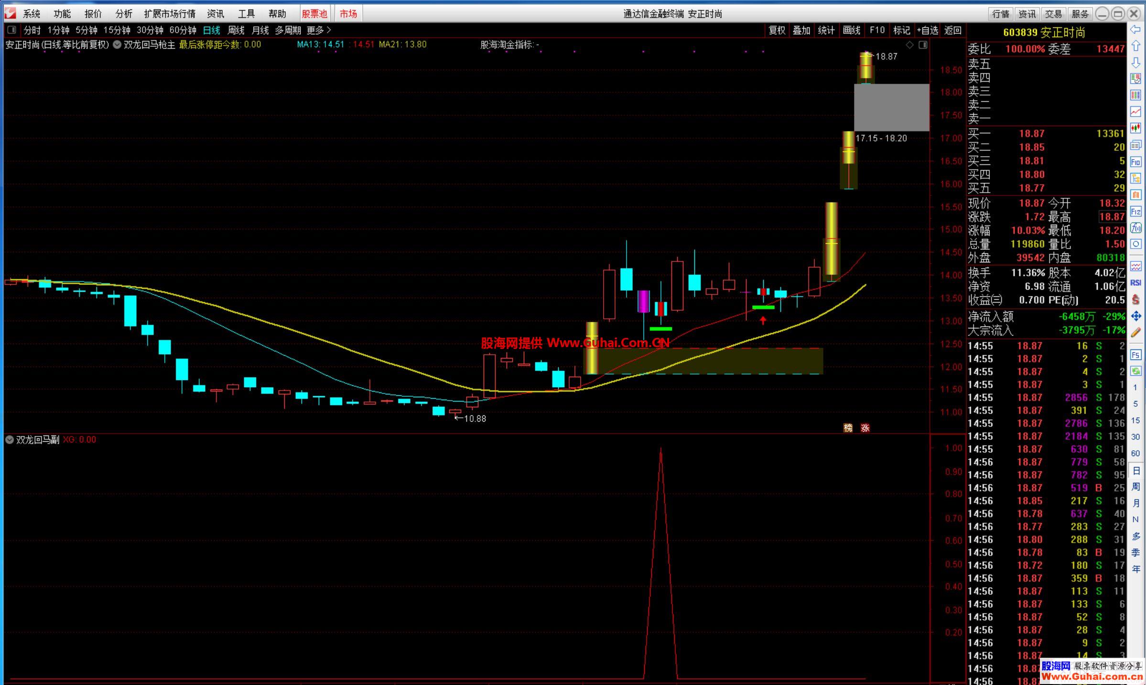Open the wavy indicator lines sidebar icon

[x=1135, y=266]
